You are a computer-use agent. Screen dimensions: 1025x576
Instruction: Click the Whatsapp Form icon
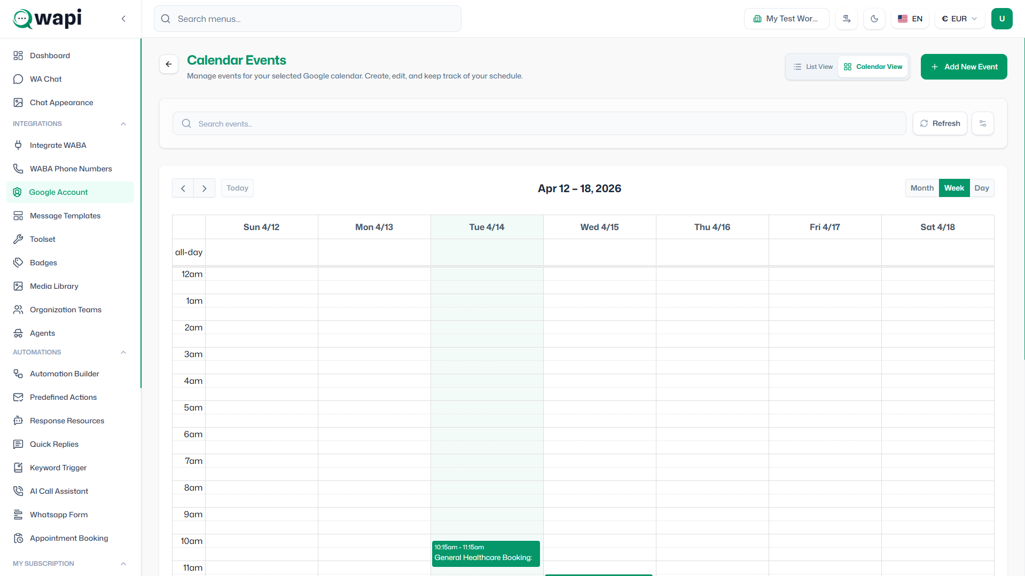(18, 515)
